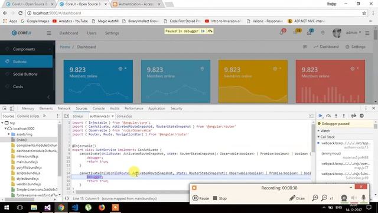
Task: Open the right aside menu toggle near admin
Action: 367,33
